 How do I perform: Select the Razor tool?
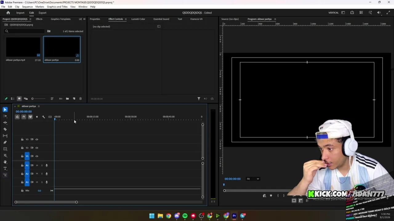5,129
